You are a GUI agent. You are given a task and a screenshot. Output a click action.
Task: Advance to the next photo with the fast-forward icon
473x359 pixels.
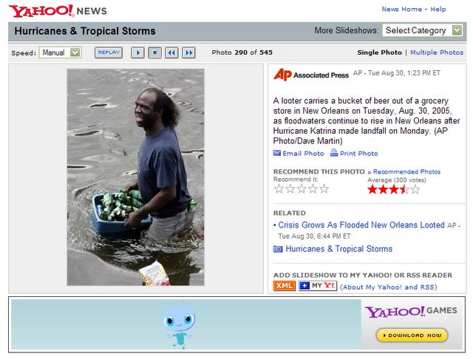tap(188, 52)
